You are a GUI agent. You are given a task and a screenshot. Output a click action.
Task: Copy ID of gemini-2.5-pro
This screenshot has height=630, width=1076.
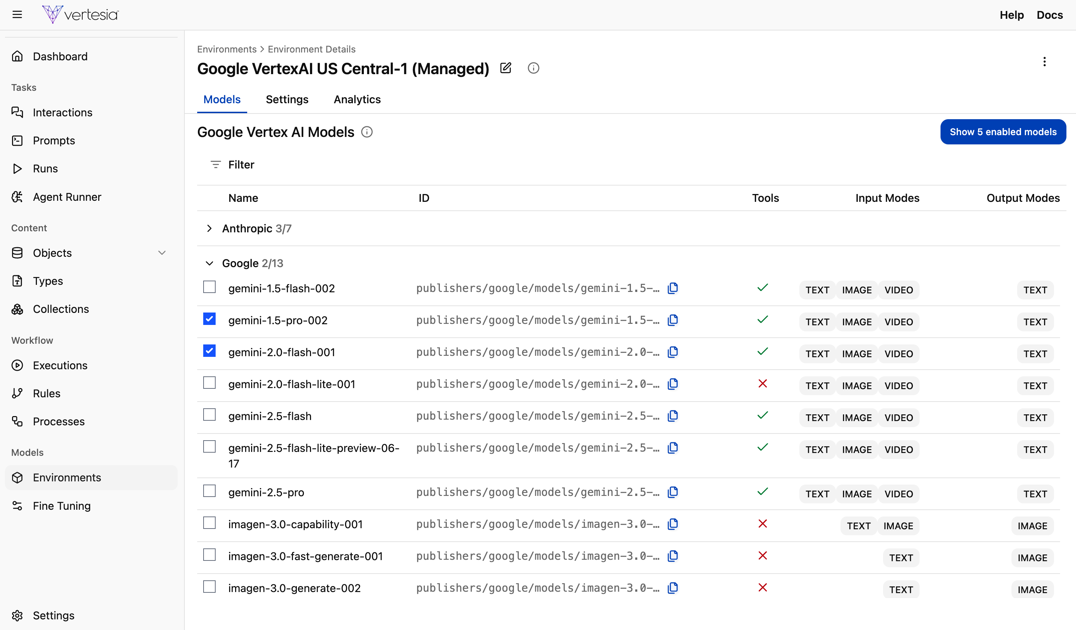(672, 492)
